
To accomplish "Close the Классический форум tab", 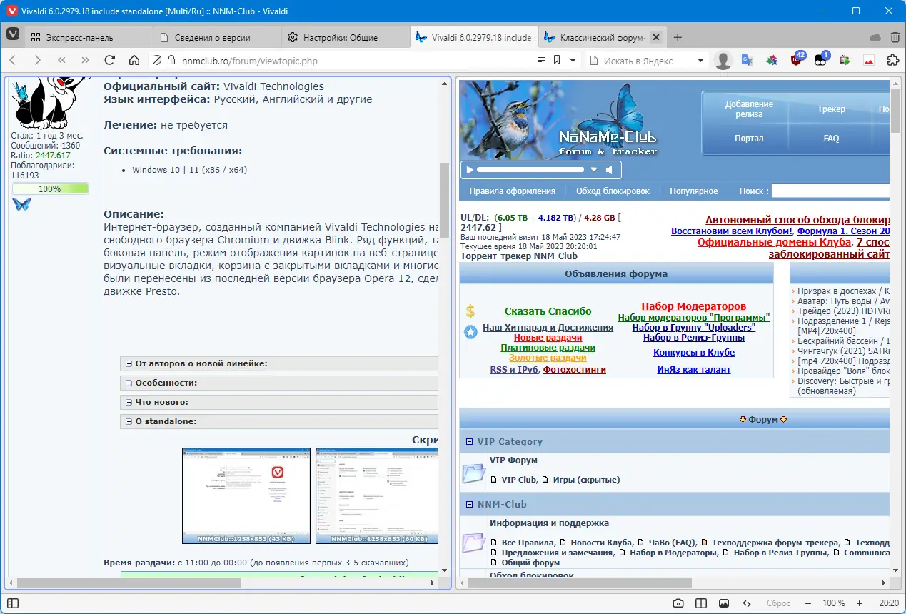I will coord(655,37).
